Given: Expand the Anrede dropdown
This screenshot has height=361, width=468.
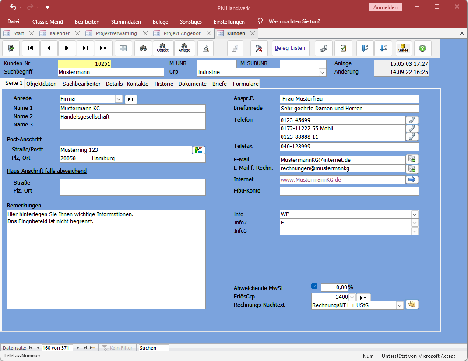Looking at the screenshot, I should 119,99.
